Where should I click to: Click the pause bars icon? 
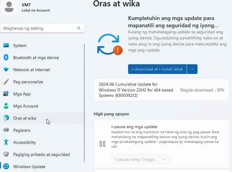102,144
